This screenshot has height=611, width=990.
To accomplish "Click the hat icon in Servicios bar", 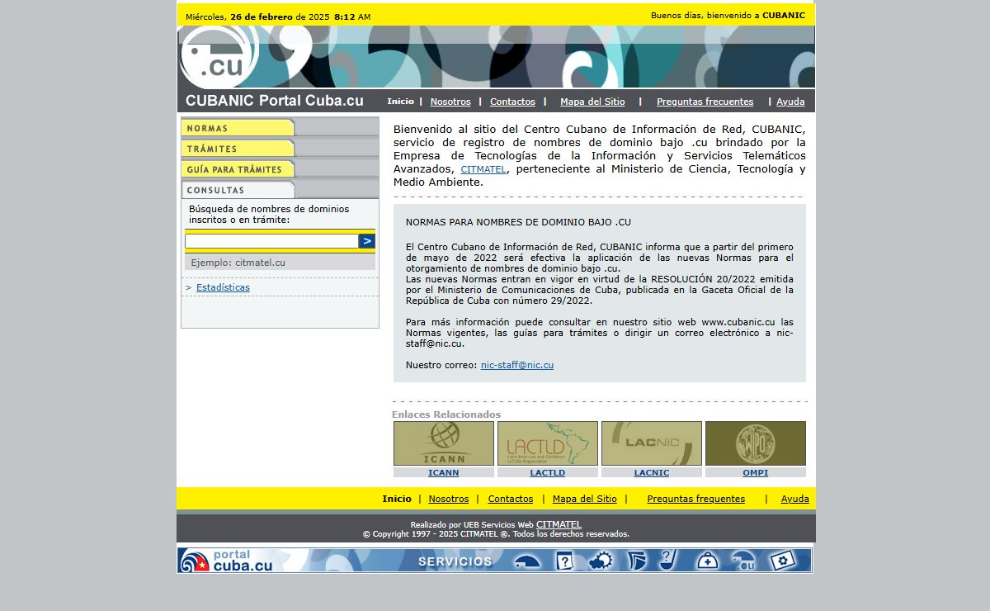I will (527, 561).
